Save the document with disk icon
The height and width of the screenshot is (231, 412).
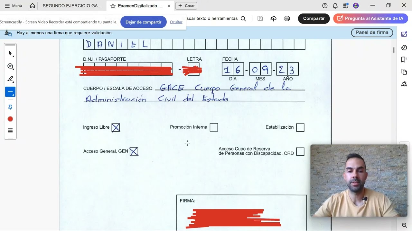pyautogui.click(x=260, y=19)
